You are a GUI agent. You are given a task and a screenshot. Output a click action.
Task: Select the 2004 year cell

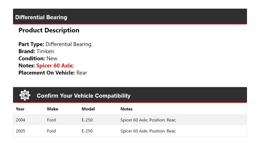coord(21,120)
